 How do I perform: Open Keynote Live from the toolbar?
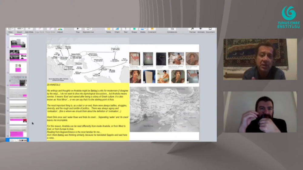point(88,29)
